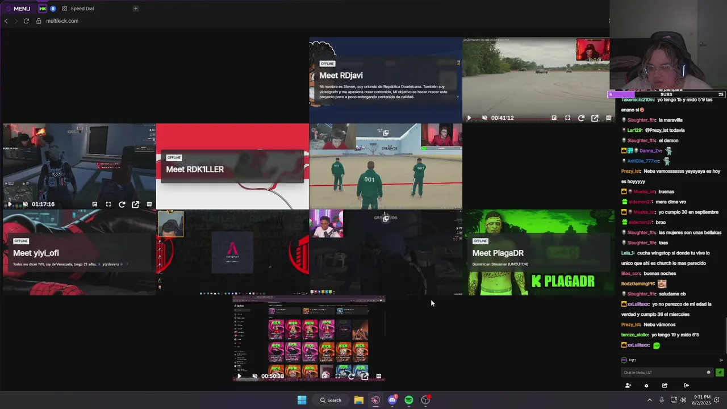
Task: Toggle theater layout on the 00:50:38 stream
Action: click(x=378, y=376)
